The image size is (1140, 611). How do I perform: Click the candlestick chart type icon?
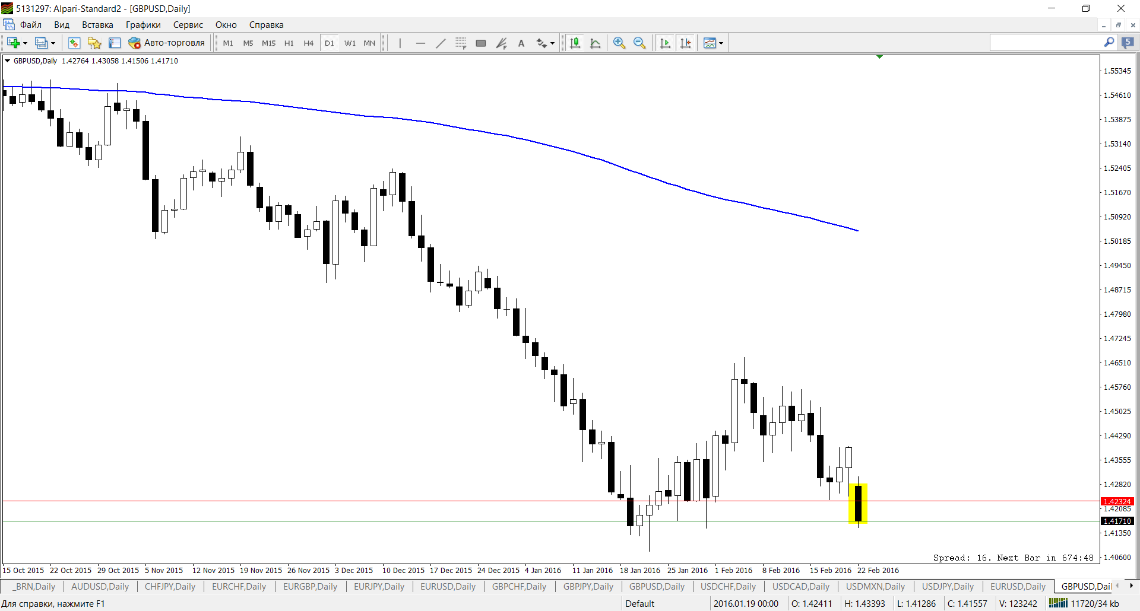click(x=575, y=43)
